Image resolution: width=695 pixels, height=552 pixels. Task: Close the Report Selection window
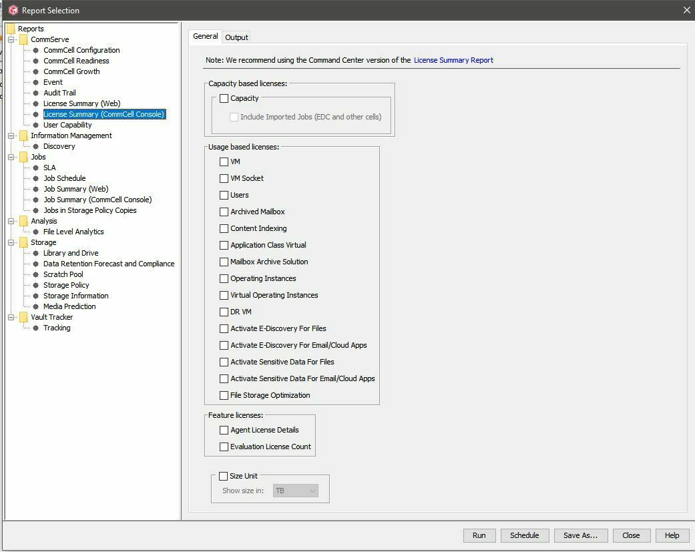(x=686, y=10)
